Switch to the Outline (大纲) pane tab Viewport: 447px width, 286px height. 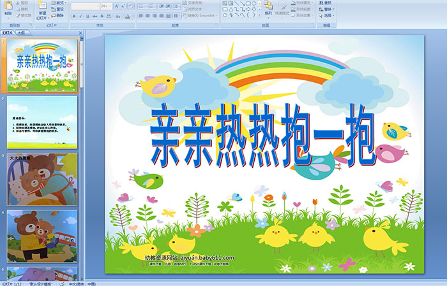21,33
